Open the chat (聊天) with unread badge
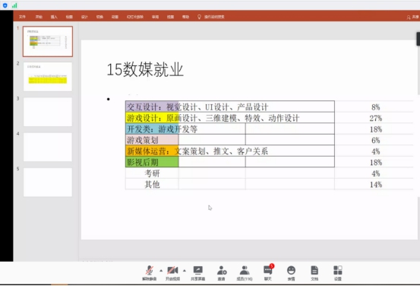The width and height of the screenshot is (420, 286). tap(268, 272)
